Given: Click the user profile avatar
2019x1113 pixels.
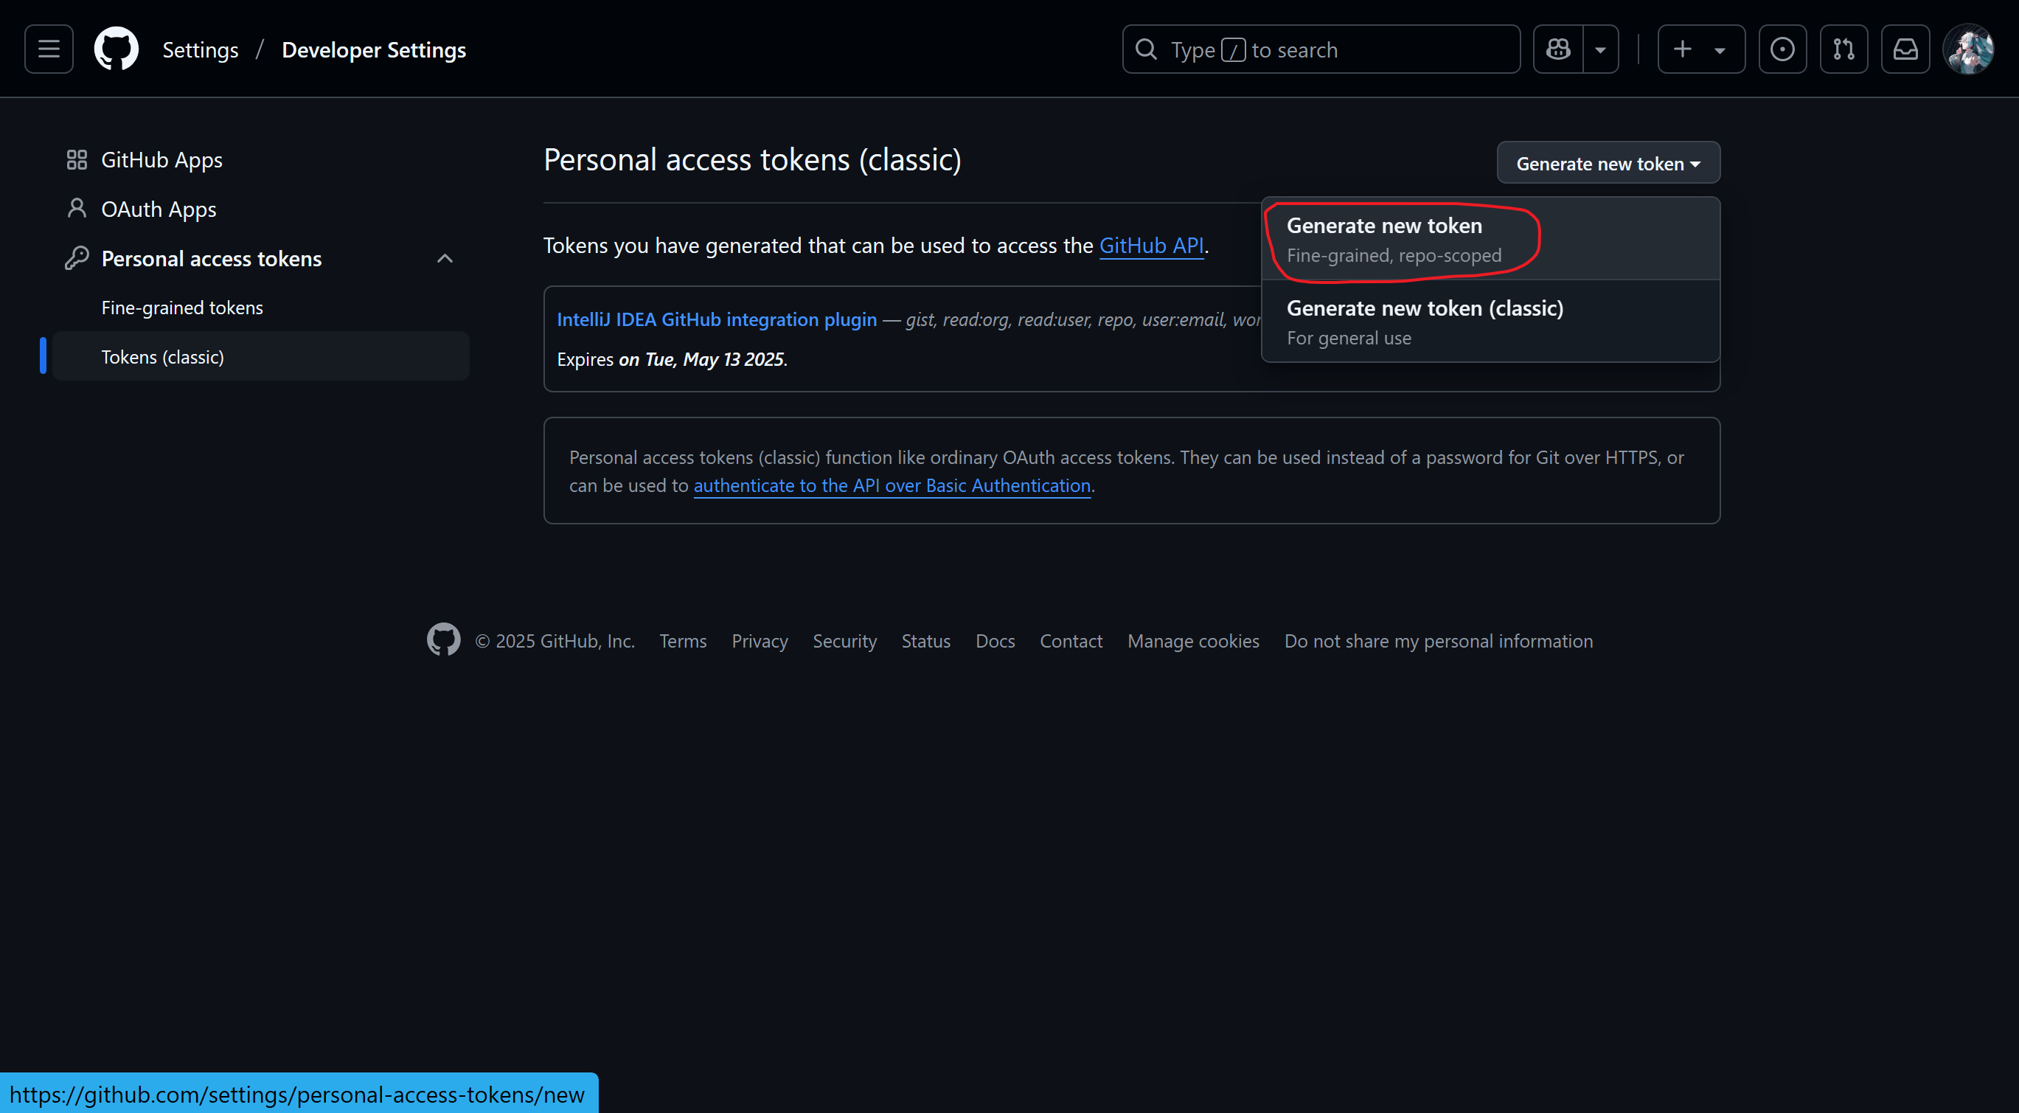Looking at the screenshot, I should click(1968, 49).
